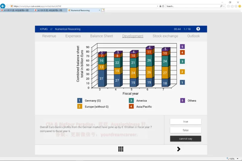The height and width of the screenshot is (161, 242).
Task: Click the new tab button
Action: (x=103, y=10)
